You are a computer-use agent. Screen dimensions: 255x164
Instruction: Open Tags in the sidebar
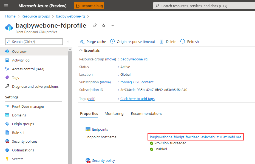(x=15, y=78)
